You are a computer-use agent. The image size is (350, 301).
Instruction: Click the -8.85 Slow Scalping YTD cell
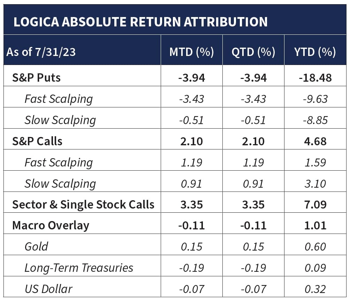pos(315,120)
